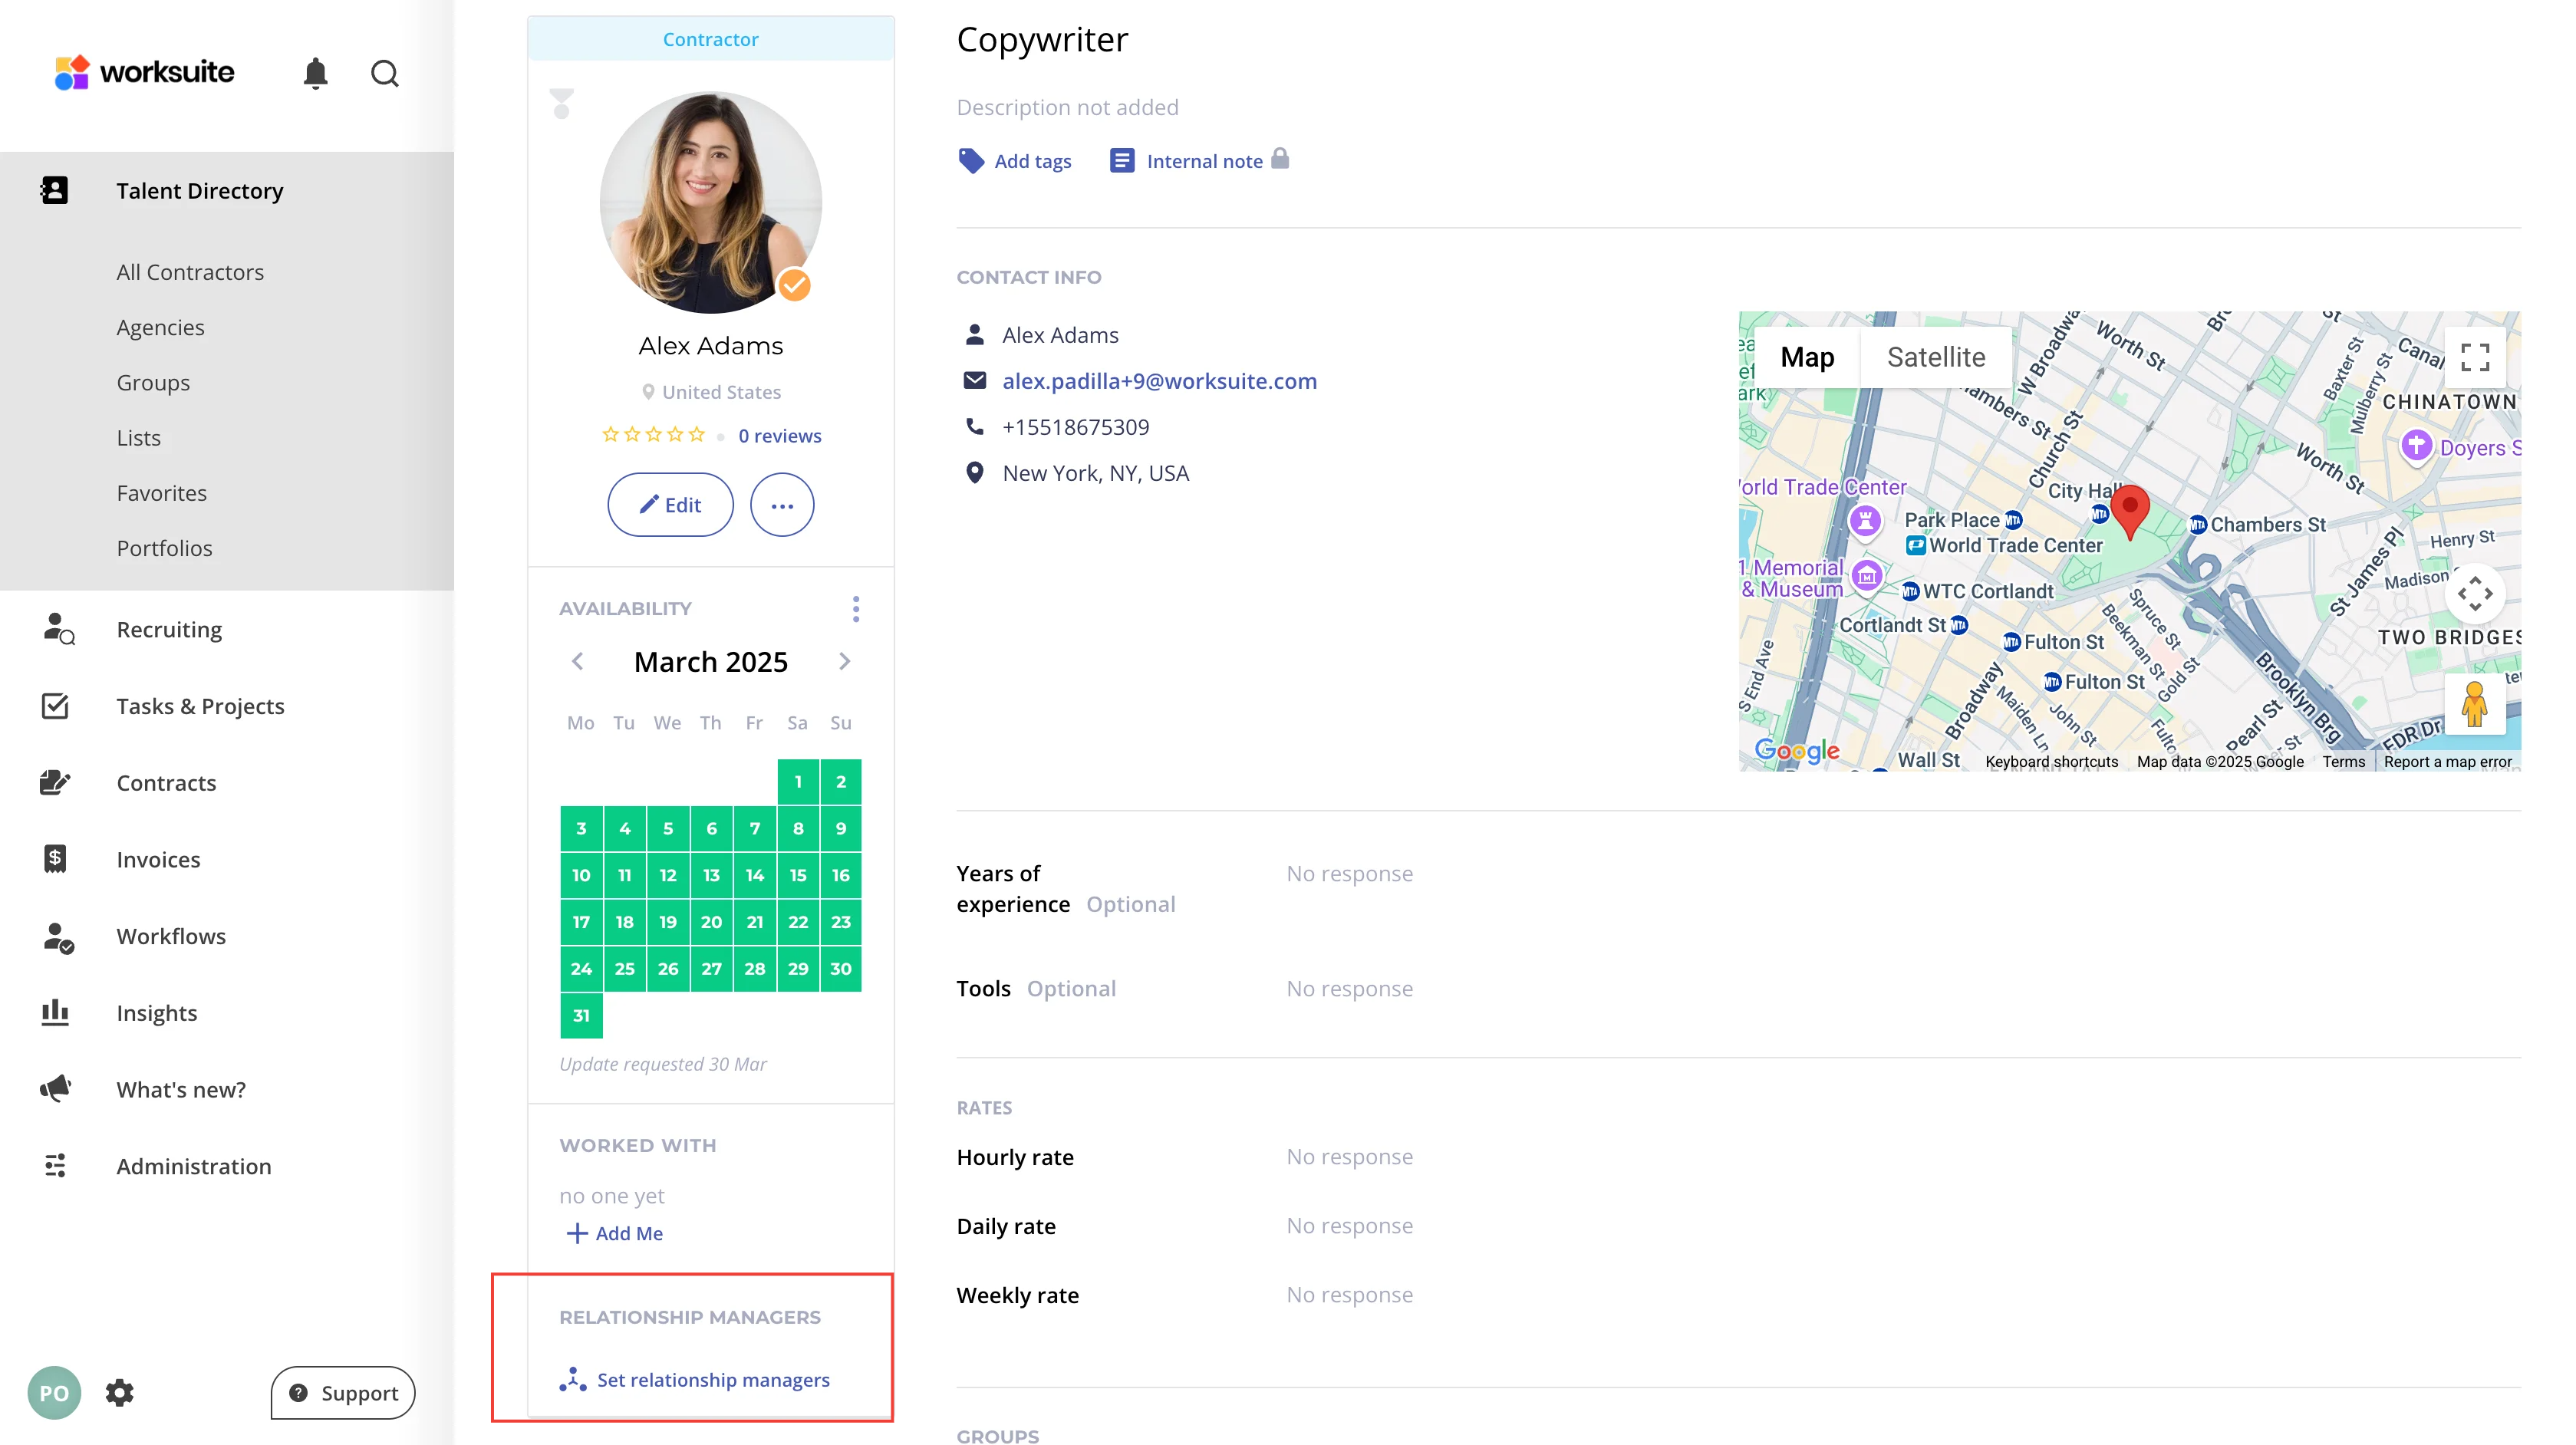
Task: Click Alex Adams profile photo
Action: (710, 203)
